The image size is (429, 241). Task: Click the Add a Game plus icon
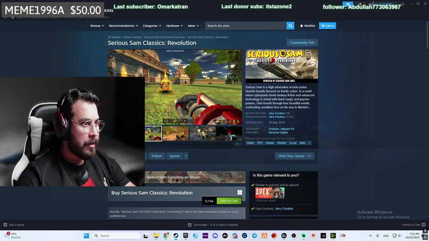pos(5,225)
